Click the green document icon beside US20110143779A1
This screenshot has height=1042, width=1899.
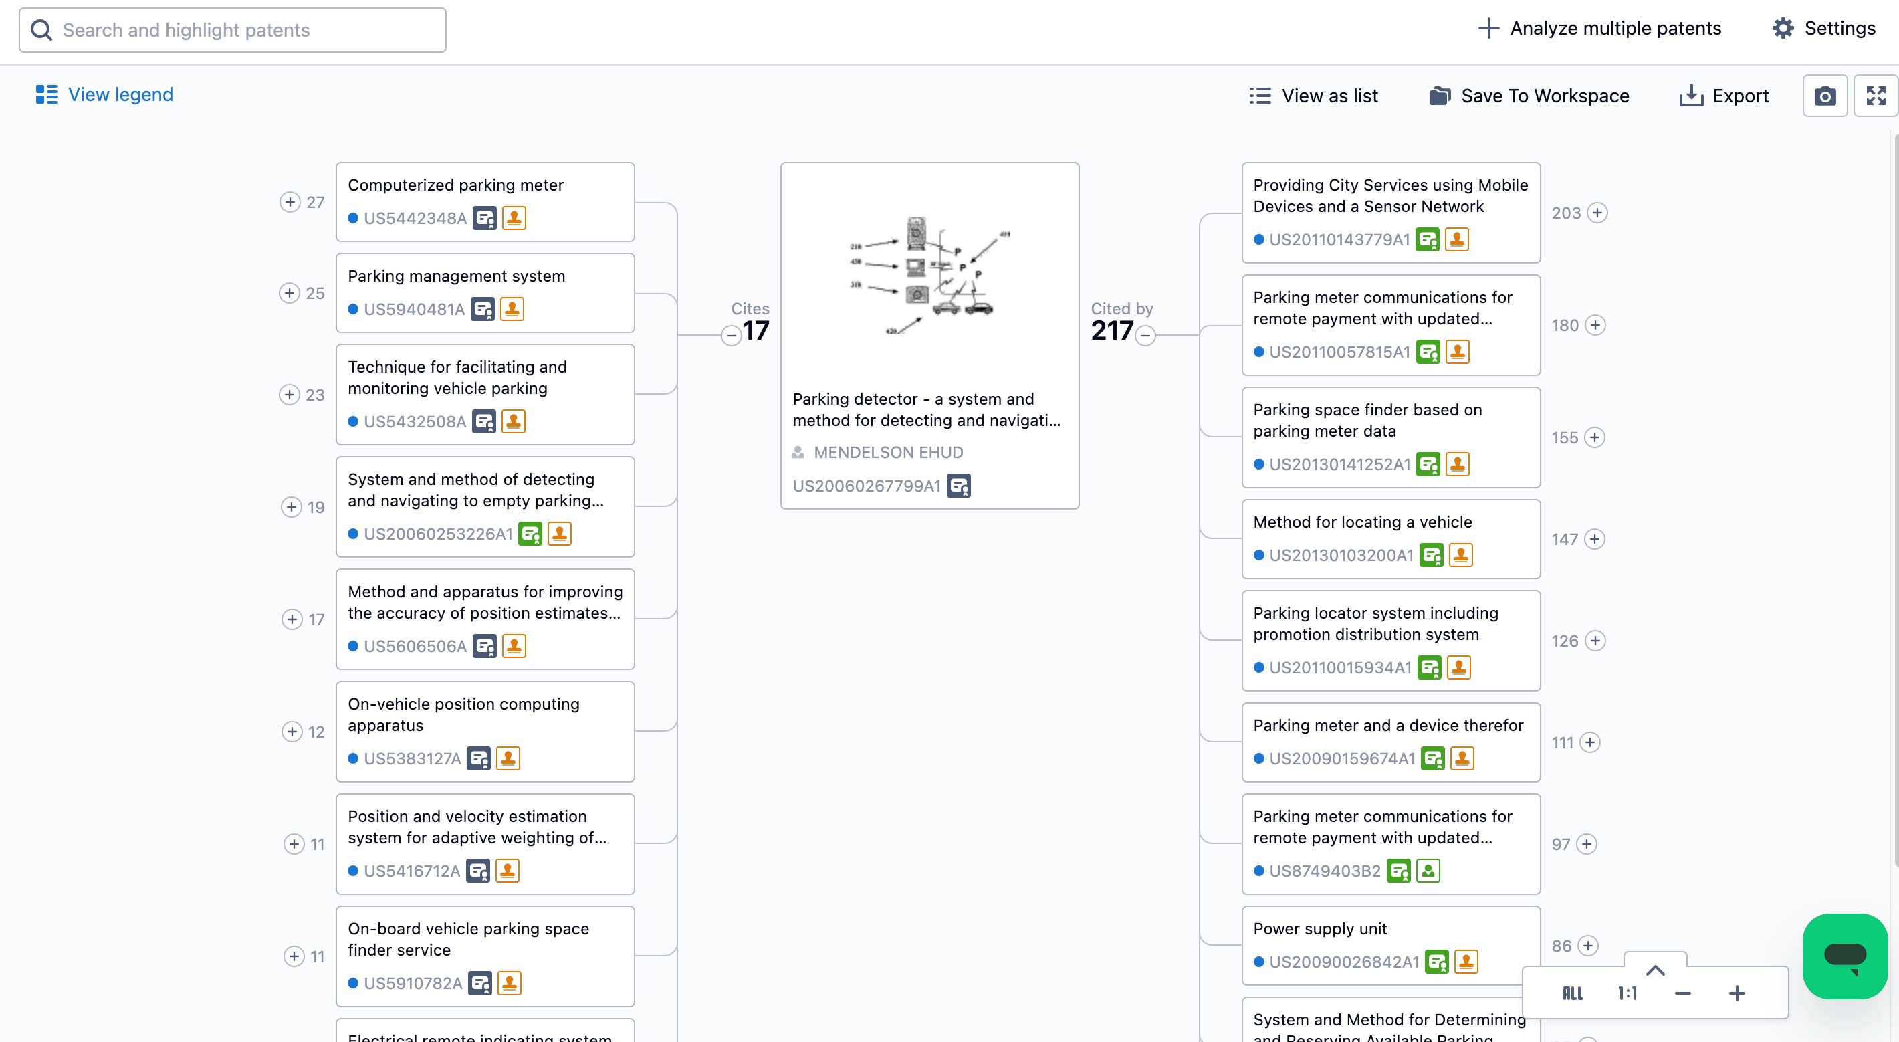1427,239
